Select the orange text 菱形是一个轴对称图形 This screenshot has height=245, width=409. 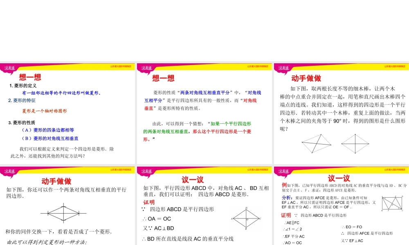(x=44, y=111)
